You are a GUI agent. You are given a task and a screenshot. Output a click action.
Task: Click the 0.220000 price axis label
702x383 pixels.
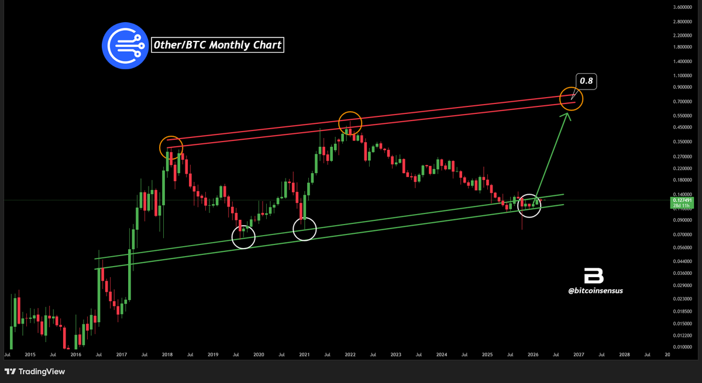click(684, 168)
